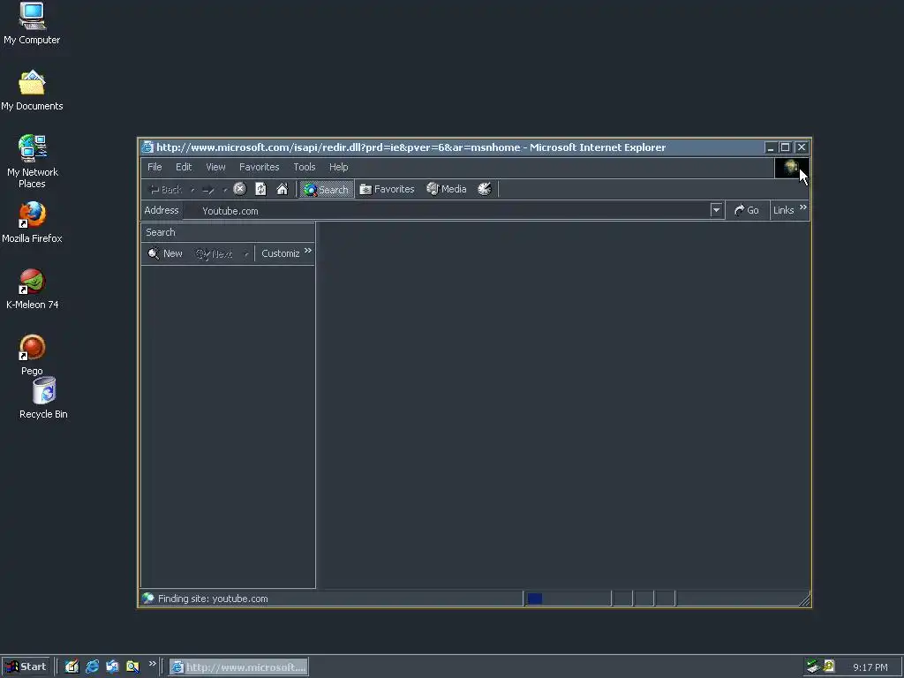Open the Tools menu
The image size is (904, 678).
(x=305, y=167)
